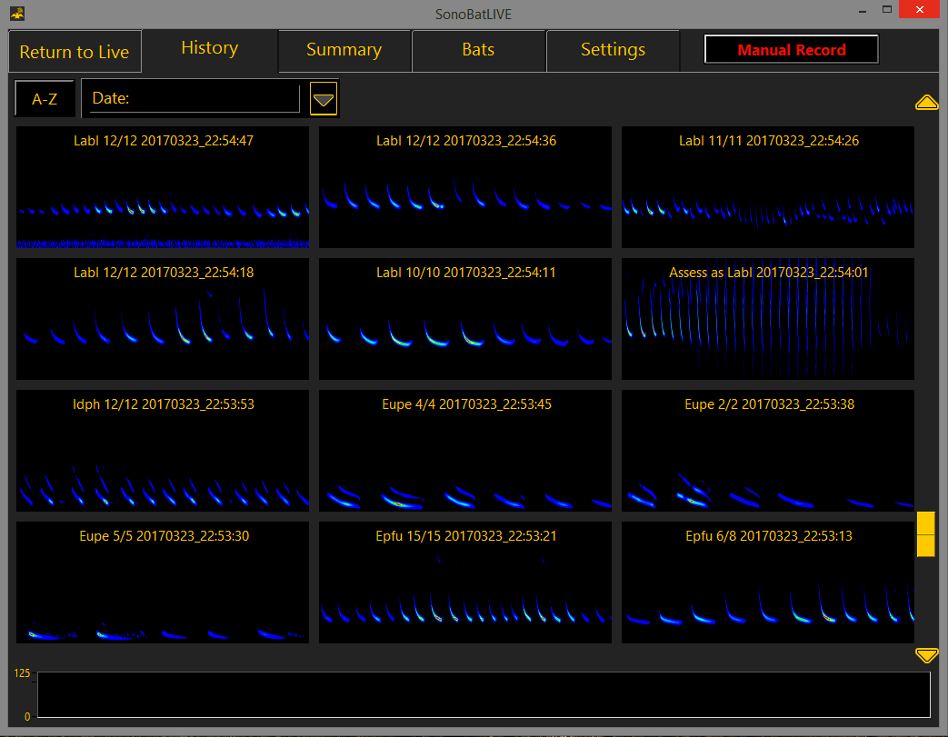This screenshot has height=737, width=948.
Task: Open Labl 10/10 22:54:11 thumbnail
Action: [x=464, y=319]
